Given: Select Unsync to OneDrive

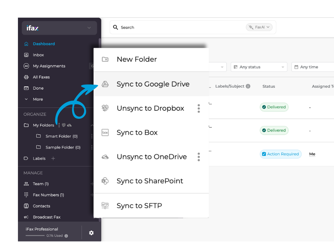Looking at the screenshot, I should [152, 157].
